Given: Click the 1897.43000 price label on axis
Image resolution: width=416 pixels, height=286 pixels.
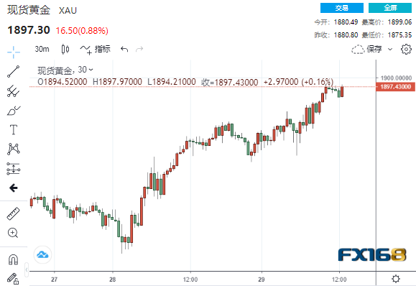Looking at the screenshot, I should [396, 87].
